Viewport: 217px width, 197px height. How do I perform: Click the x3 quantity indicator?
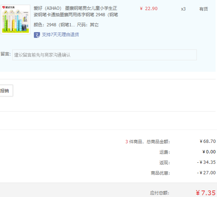coord(183,9)
